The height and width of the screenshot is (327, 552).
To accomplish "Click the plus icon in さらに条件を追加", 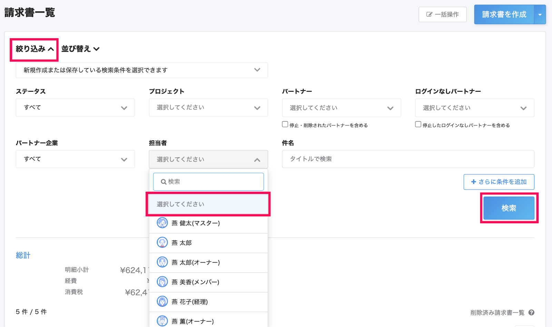I will tap(474, 182).
